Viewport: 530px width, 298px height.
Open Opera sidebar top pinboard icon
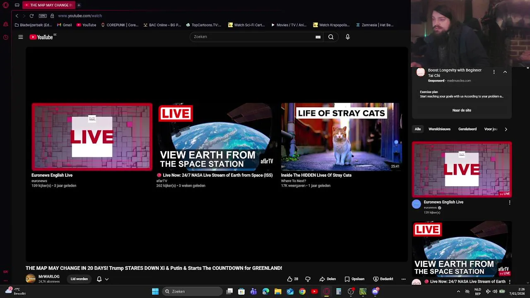pos(5,24)
